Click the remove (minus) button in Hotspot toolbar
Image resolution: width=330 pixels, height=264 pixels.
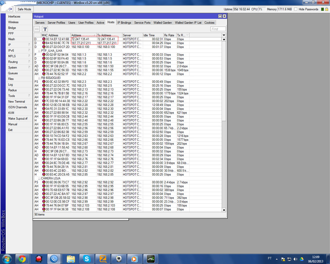click(x=37, y=29)
